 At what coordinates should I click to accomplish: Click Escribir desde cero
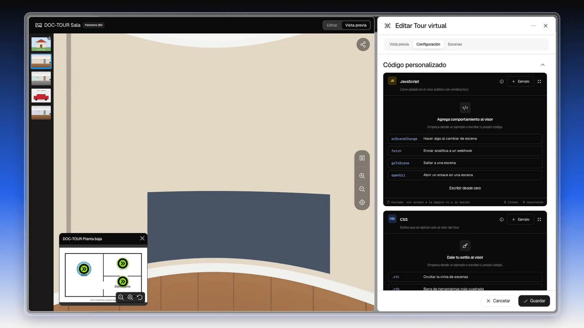tap(465, 188)
